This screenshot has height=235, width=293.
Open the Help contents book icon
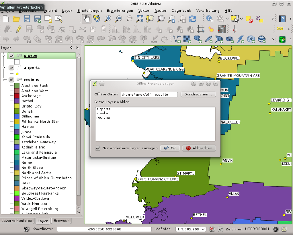tap(282, 19)
